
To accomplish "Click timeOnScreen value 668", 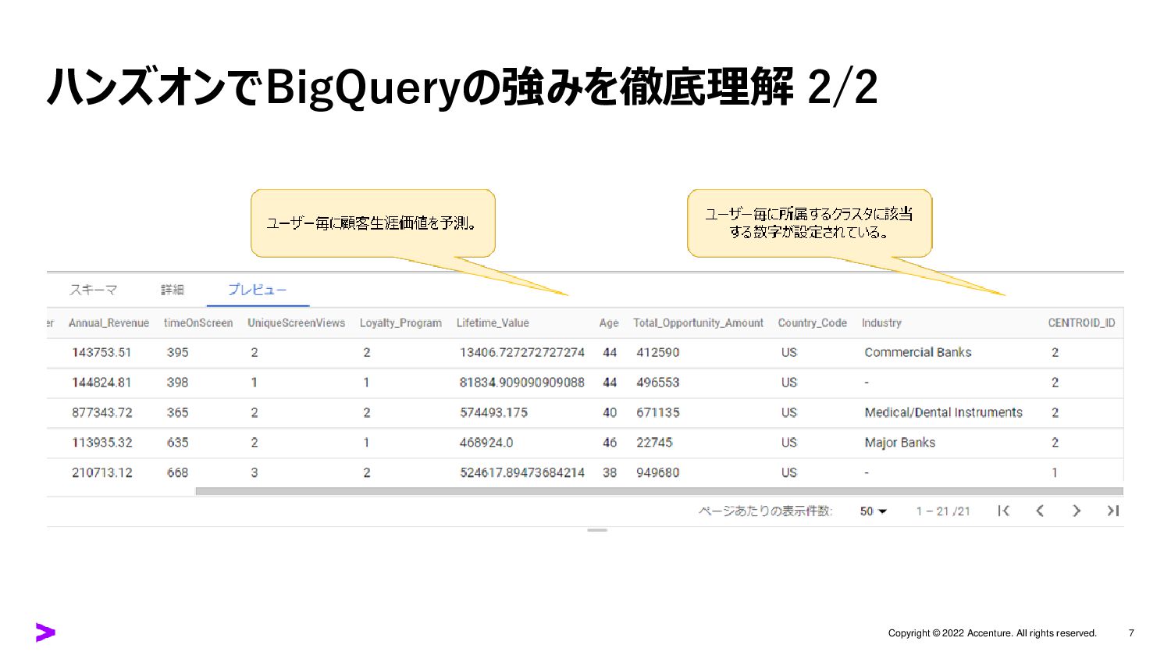I will coord(178,472).
